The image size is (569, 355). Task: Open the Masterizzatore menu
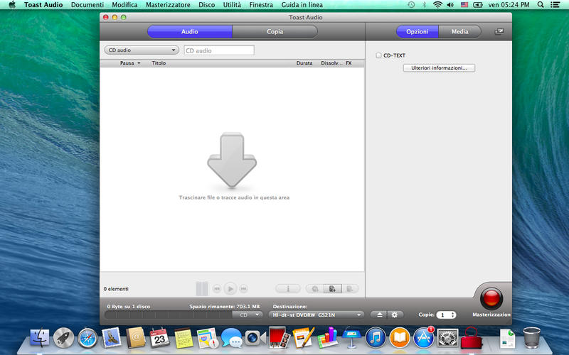(x=168, y=5)
